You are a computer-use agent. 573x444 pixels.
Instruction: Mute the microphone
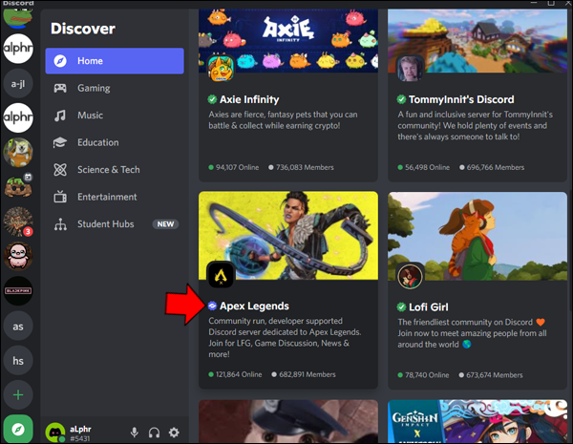coord(135,433)
